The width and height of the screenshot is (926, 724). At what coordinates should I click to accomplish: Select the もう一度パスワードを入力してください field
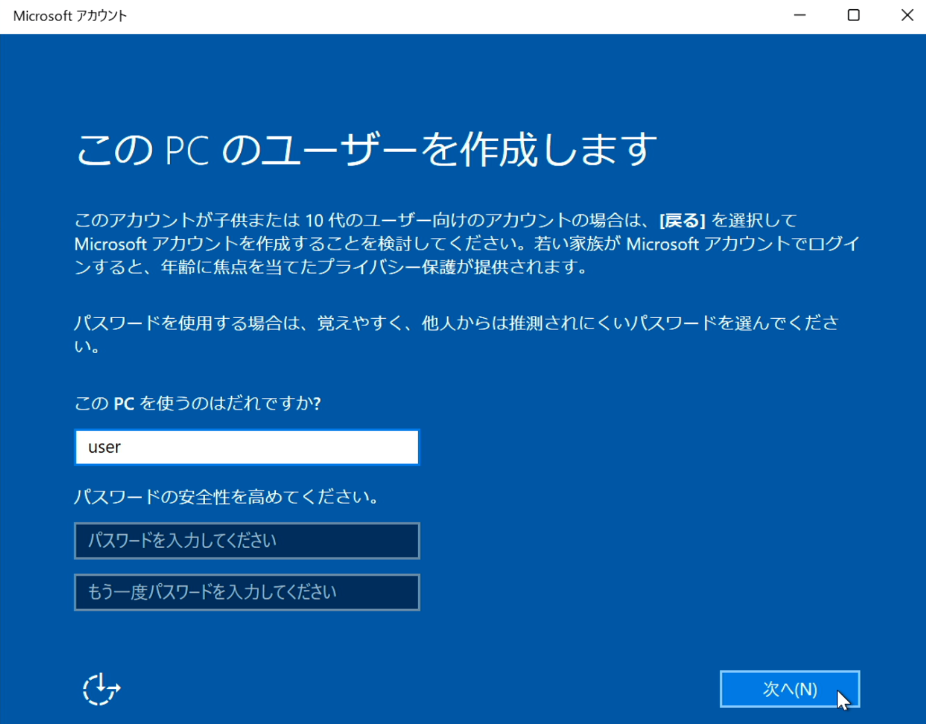[247, 592]
